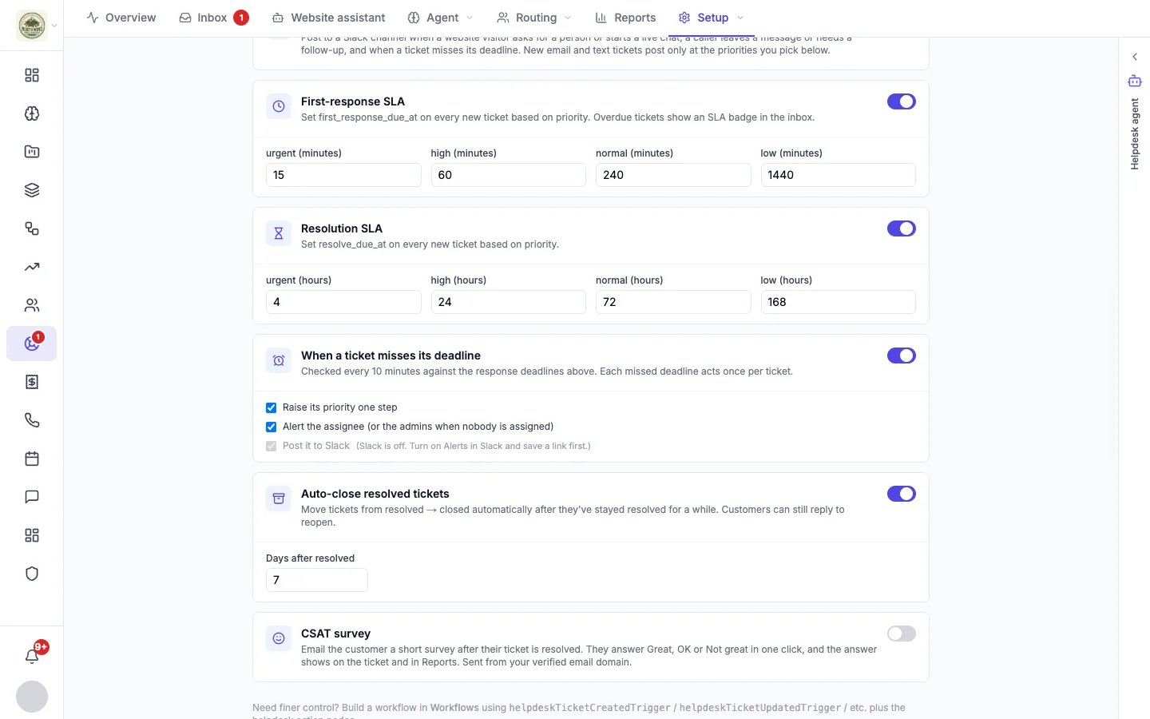Click the stacked layers sidebar icon

point(32,190)
